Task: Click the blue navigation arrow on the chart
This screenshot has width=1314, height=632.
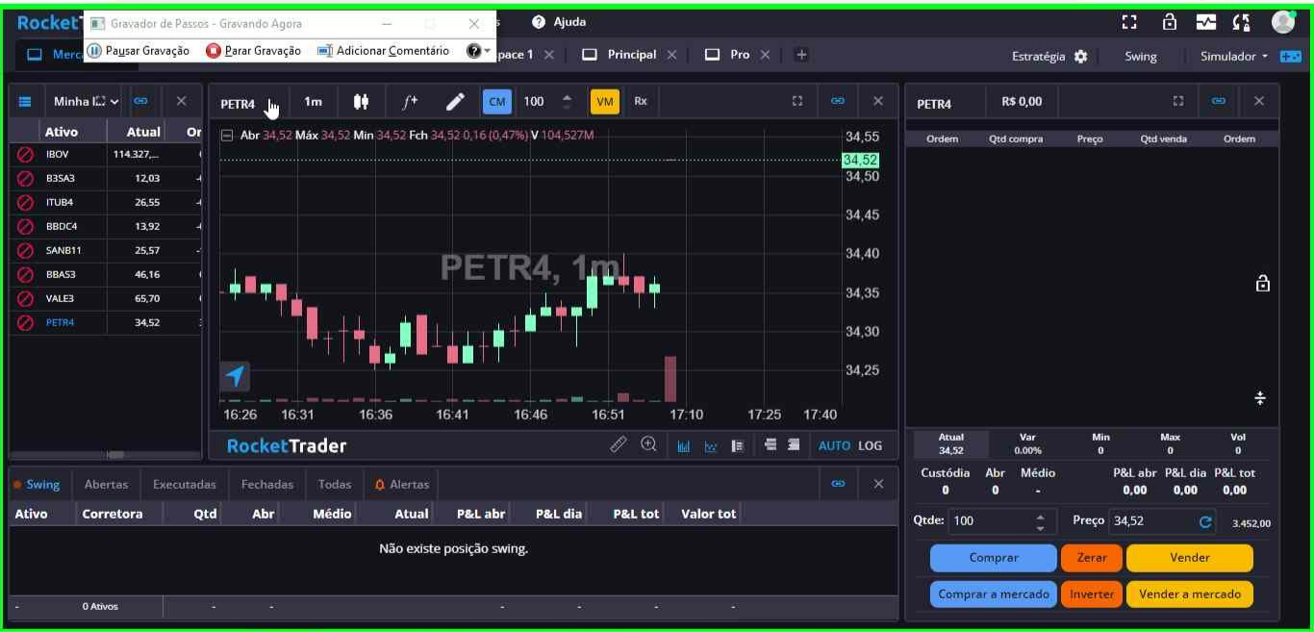Action: (235, 376)
